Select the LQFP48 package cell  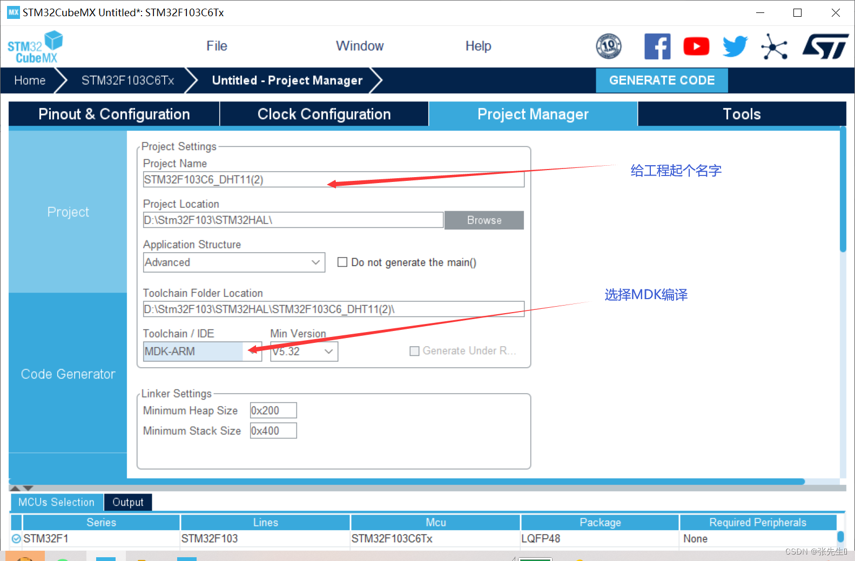click(x=600, y=538)
